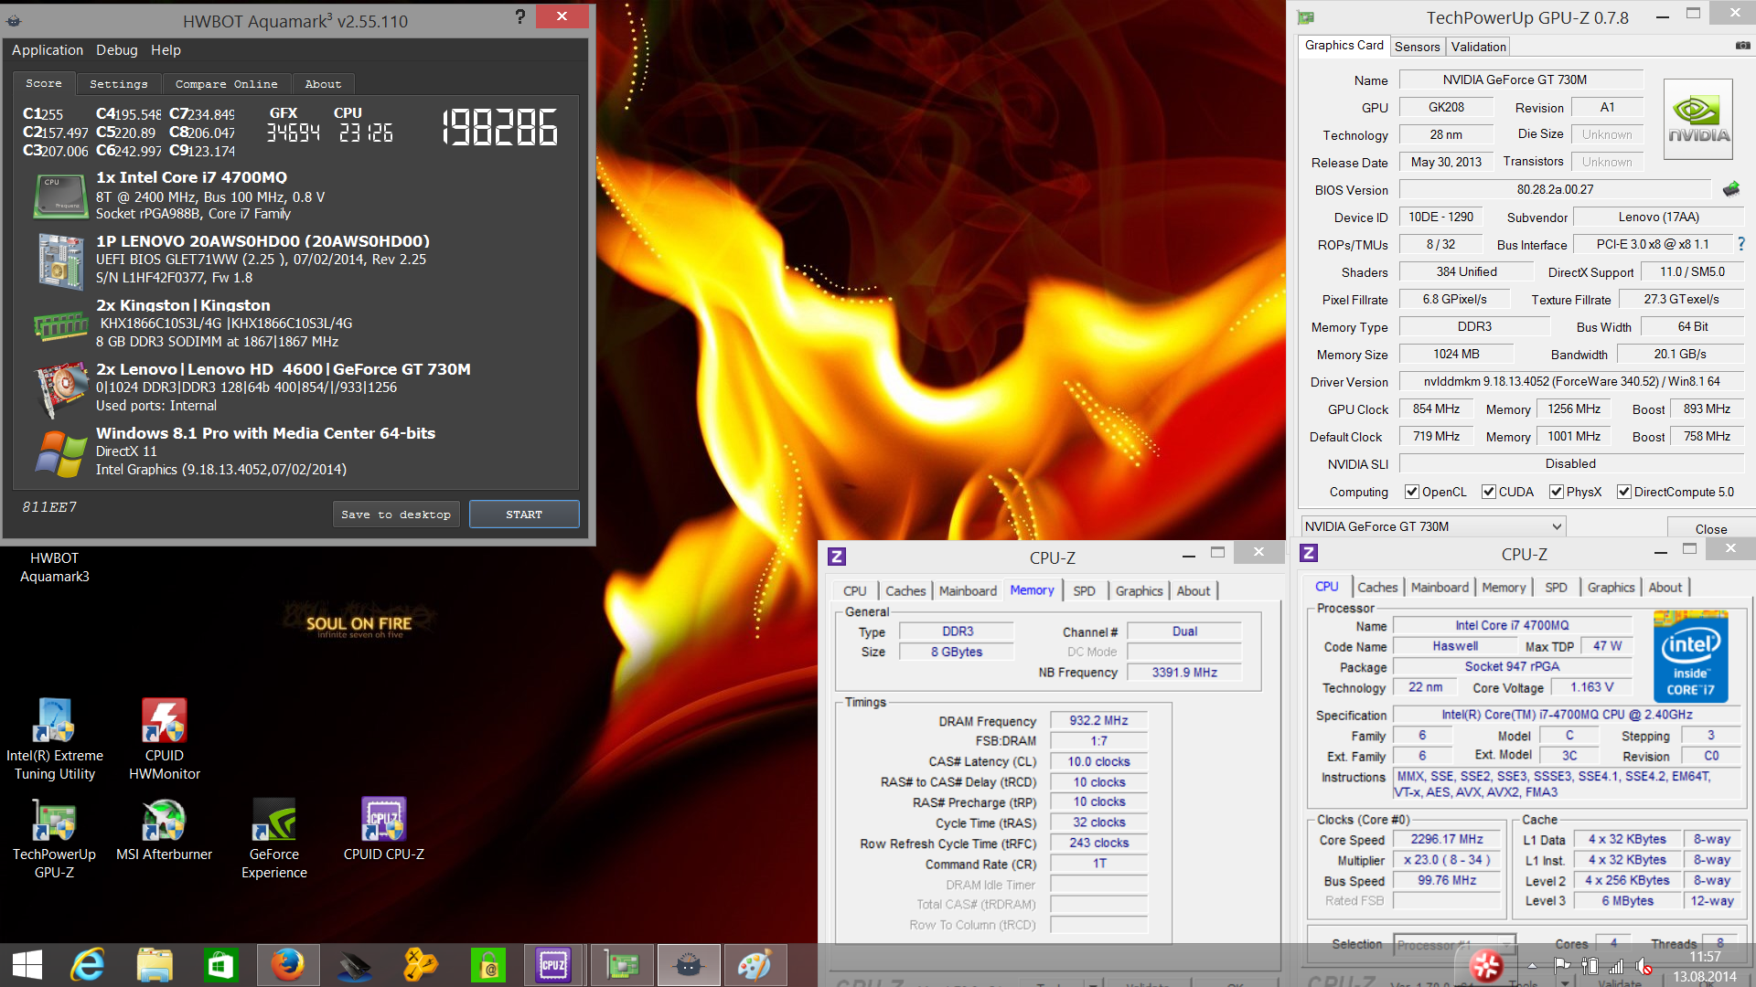Launch Internet Explorer from the taskbar
The height and width of the screenshot is (987, 1756).
89,965
